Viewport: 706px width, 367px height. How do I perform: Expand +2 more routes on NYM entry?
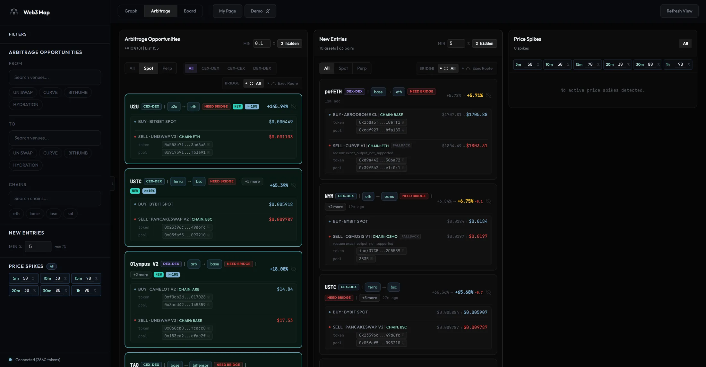click(x=335, y=207)
